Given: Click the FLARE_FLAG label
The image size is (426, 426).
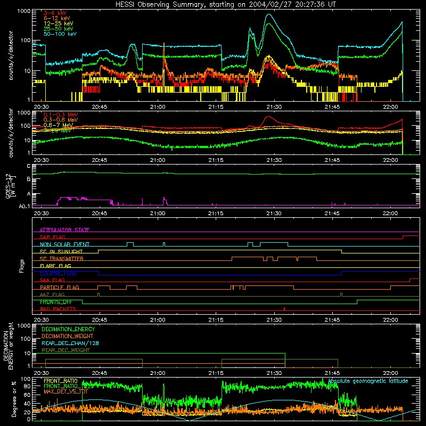Looking at the screenshot, I should coord(55,266).
